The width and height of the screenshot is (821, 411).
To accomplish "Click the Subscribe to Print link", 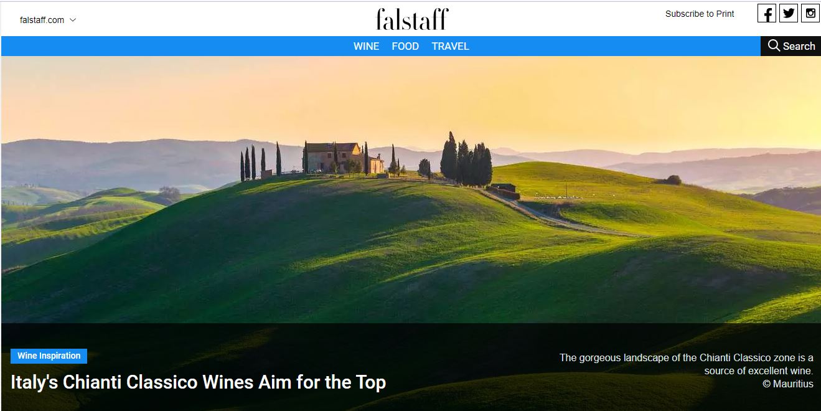I will [700, 14].
